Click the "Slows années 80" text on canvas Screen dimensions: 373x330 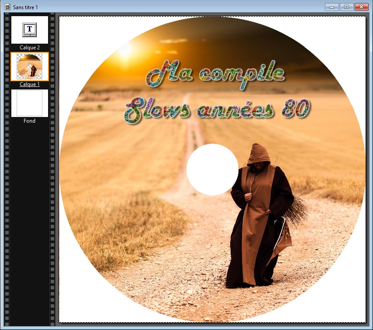[217, 108]
